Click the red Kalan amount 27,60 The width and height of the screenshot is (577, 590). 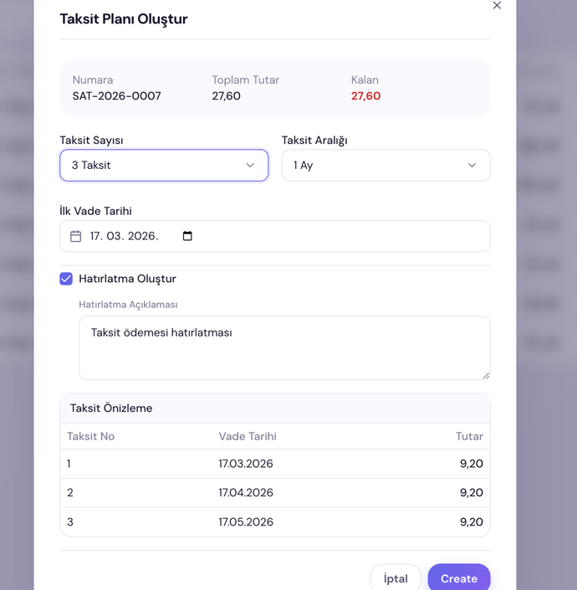click(365, 96)
